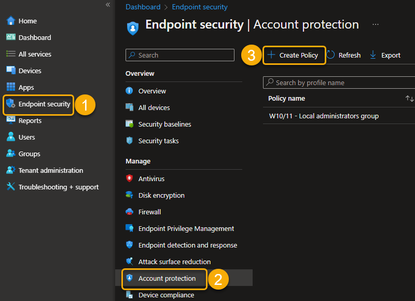Sort the list by Policy name arrows
This screenshot has width=415, height=301.
click(409, 99)
